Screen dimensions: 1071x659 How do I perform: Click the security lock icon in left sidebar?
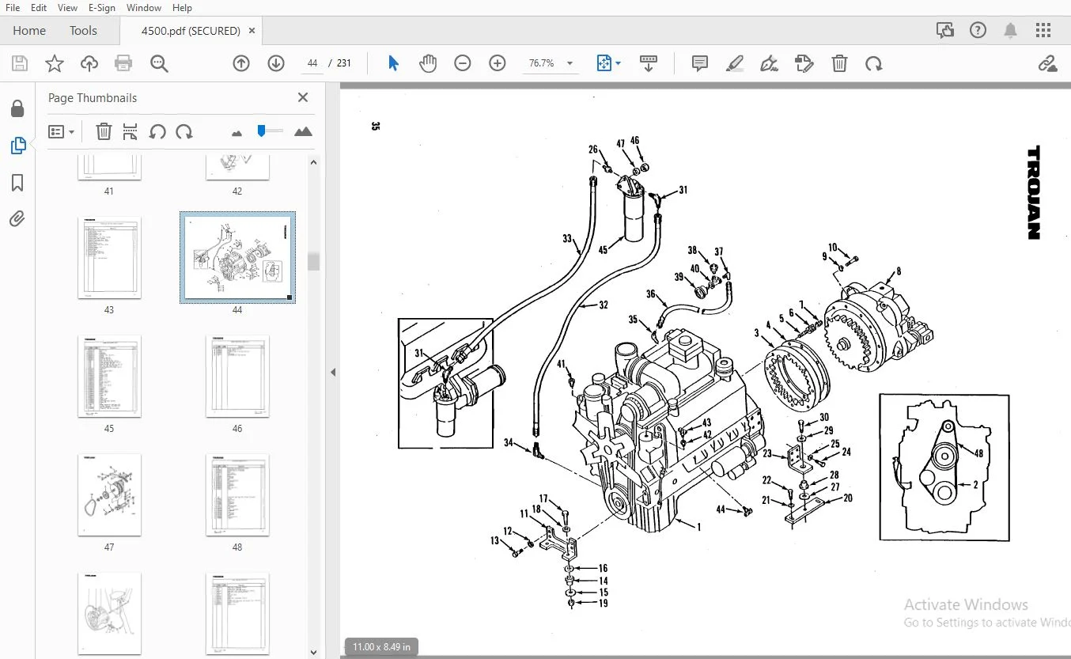17,108
